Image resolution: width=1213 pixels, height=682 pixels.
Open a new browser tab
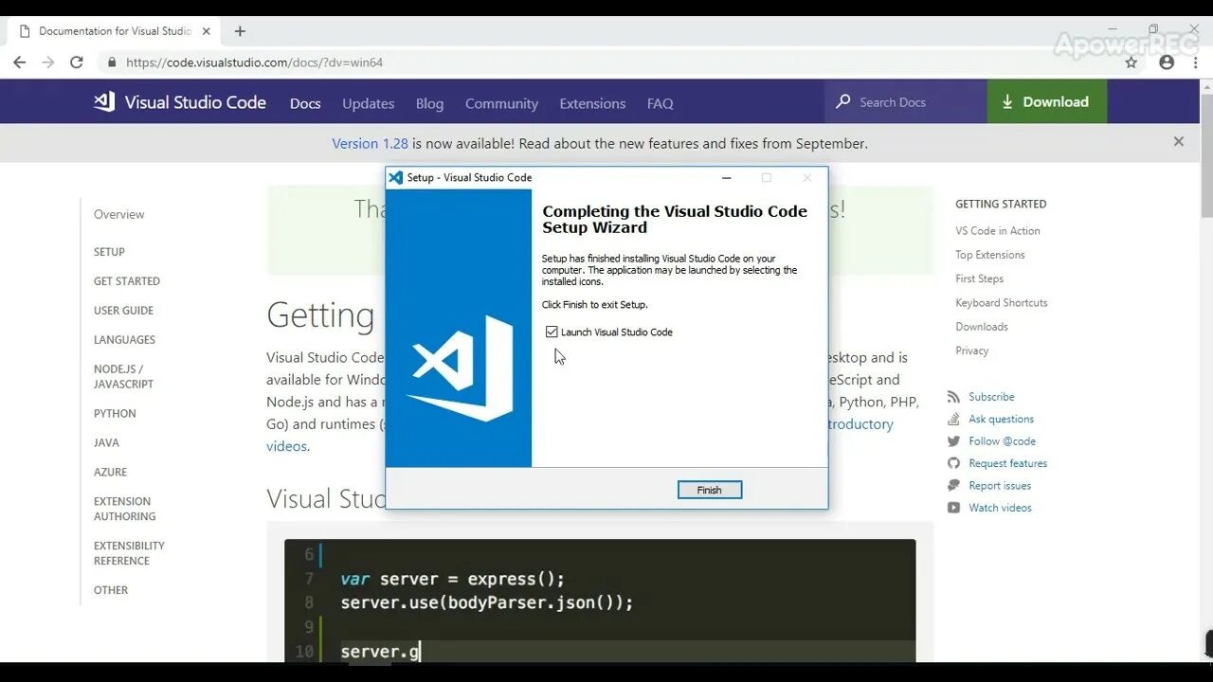click(240, 31)
